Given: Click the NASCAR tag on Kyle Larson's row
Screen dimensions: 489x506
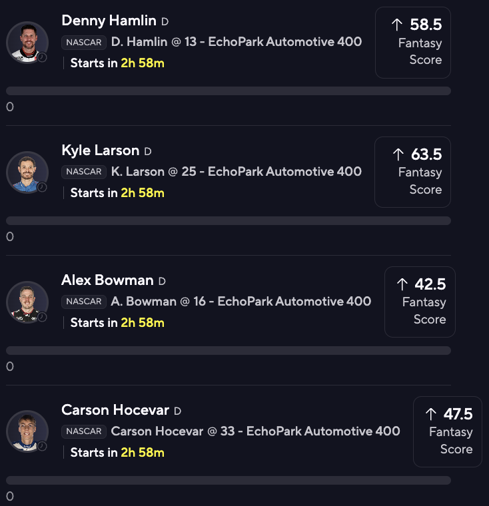Looking at the screenshot, I should (84, 172).
